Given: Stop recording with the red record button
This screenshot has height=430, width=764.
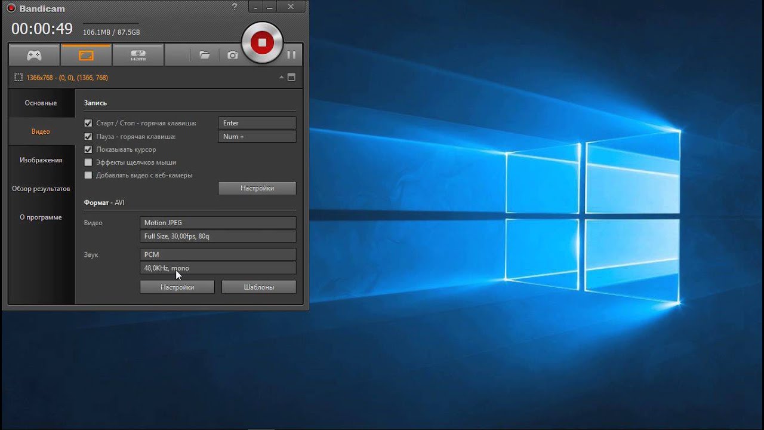Looking at the screenshot, I should 261,42.
